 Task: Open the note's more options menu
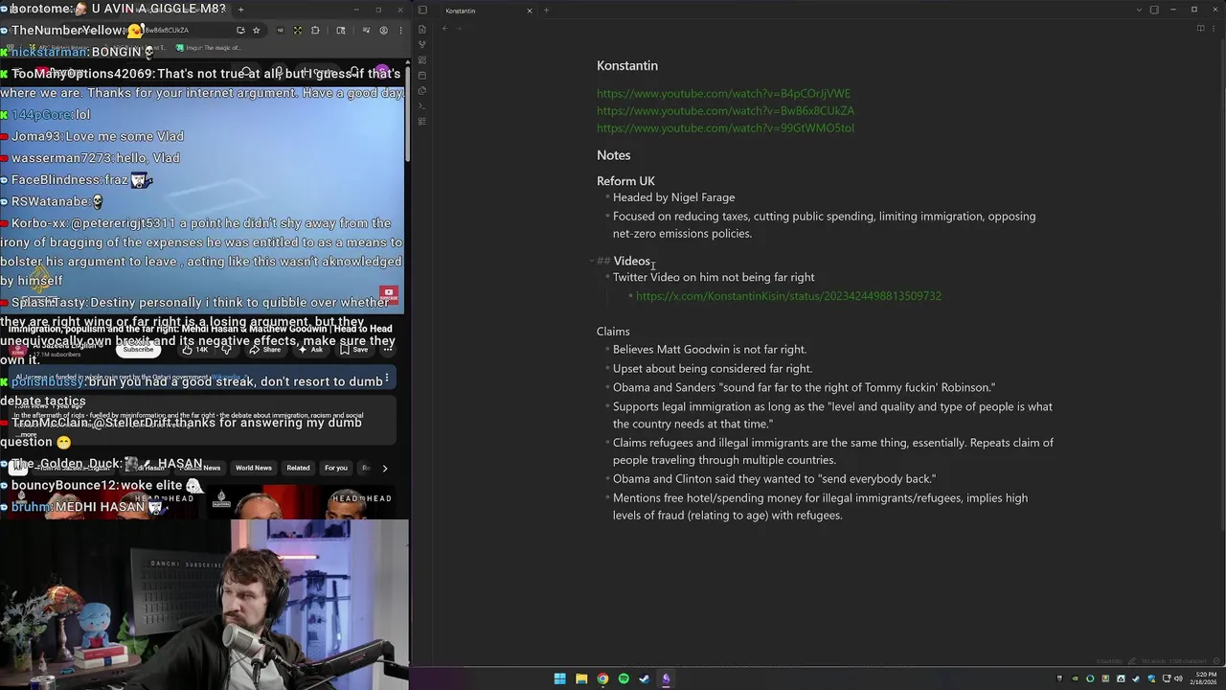click(1215, 29)
